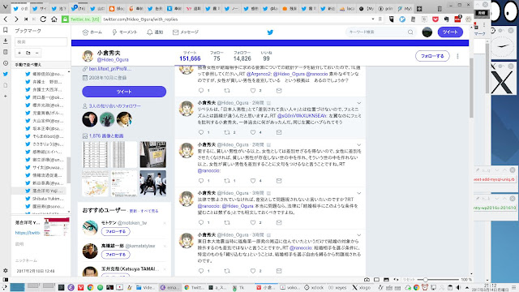Toggle the side panel visibility button

pyautogui.click(x=6, y=280)
